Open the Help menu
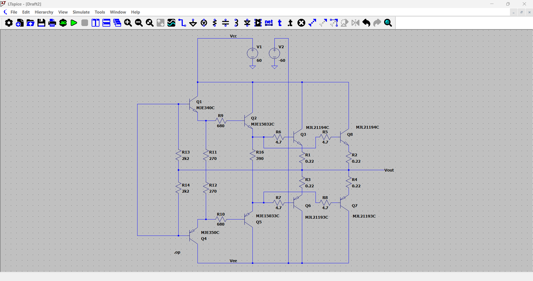This screenshot has height=281, width=533. point(136,12)
